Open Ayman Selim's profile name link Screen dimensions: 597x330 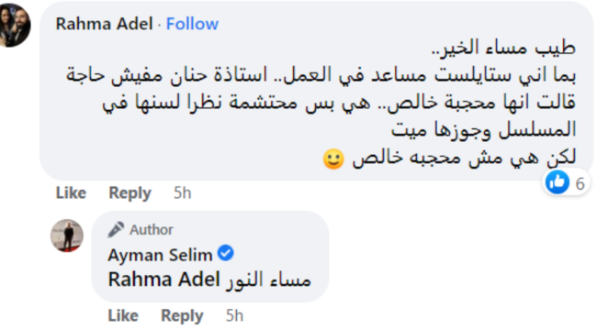[161, 255]
